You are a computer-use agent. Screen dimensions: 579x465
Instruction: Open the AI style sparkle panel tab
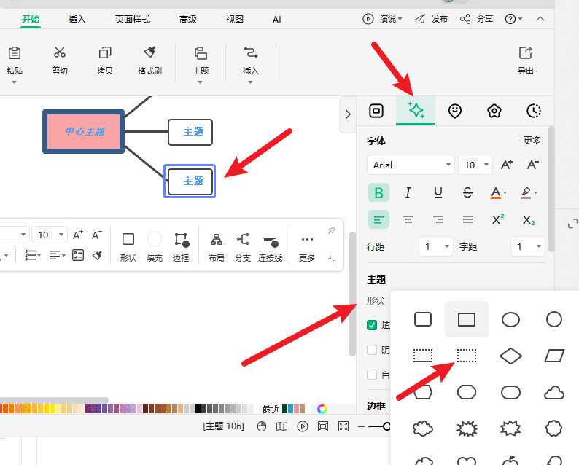pyautogui.click(x=416, y=111)
